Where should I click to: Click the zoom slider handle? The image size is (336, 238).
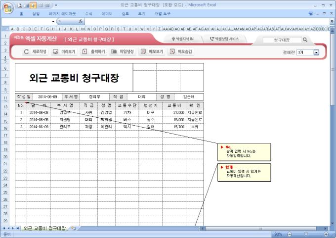[306, 234]
